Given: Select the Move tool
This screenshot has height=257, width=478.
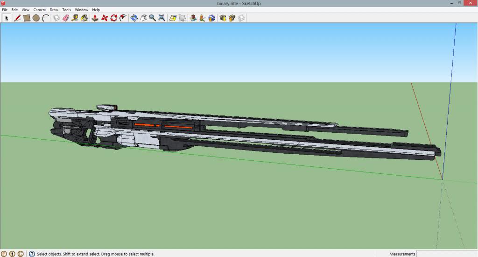Looking at the screenshot, I should click(x=105, y=18).
